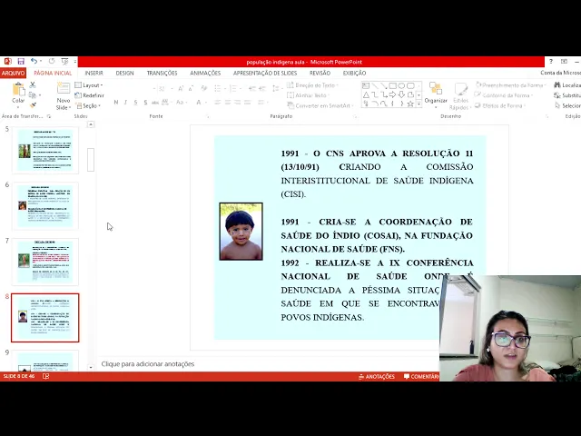Viewport: 581px width, 436px height.
Task: Decrease font size with the small A icon
Action: click(x=191, y=89)
